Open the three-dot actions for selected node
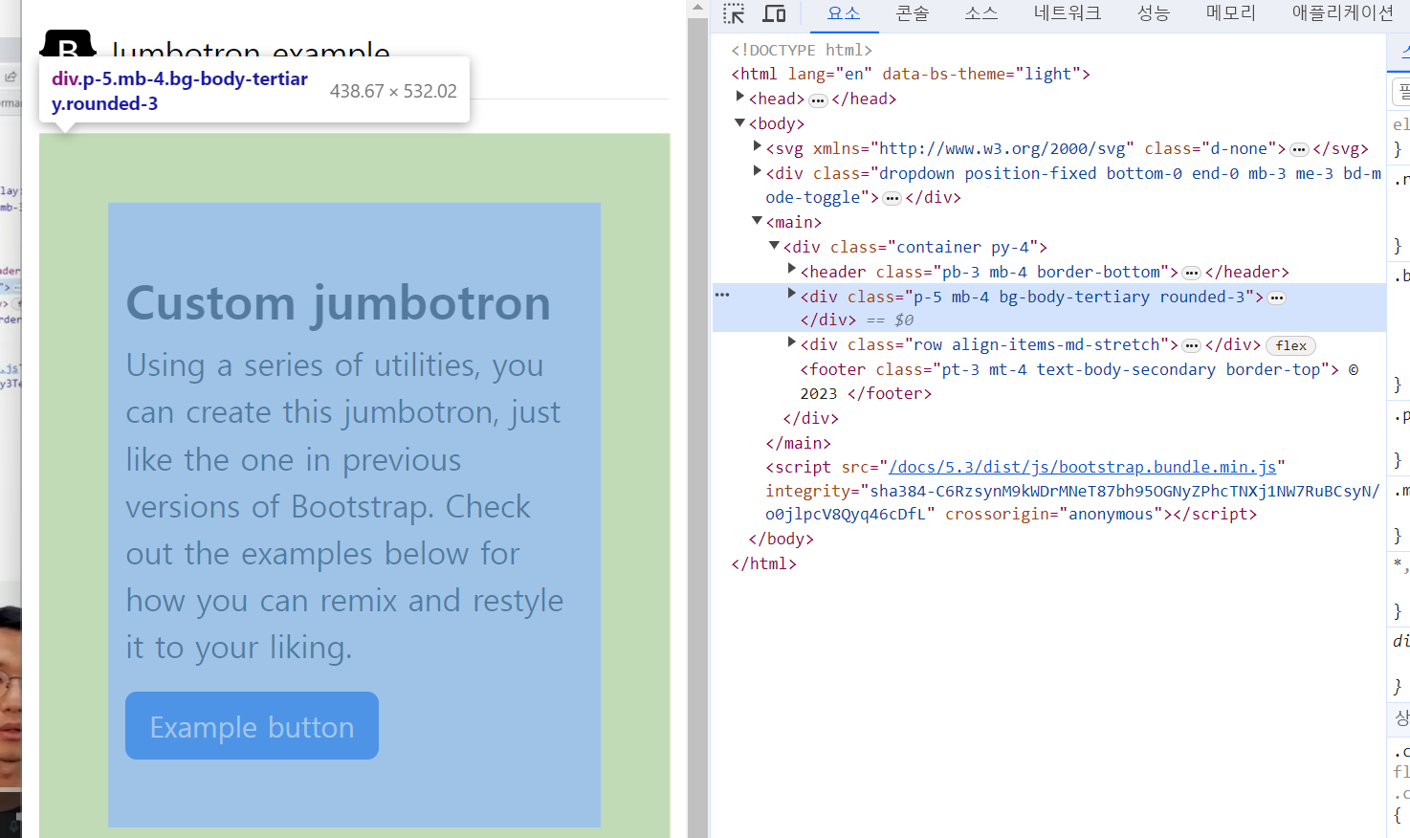 click(722, 295)
